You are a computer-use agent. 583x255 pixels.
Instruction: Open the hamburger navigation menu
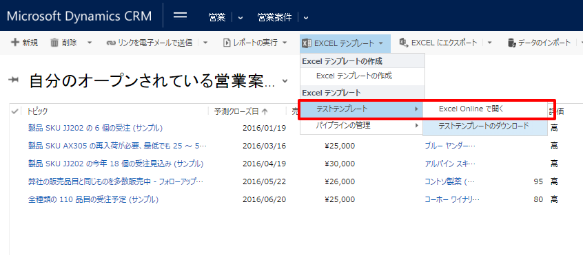pos(181,15)
